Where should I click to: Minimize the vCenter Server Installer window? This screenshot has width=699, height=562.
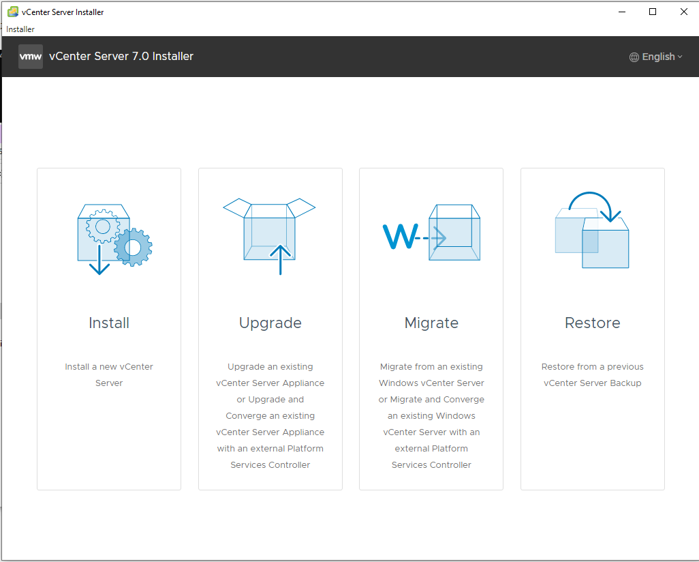pos(622,12)
